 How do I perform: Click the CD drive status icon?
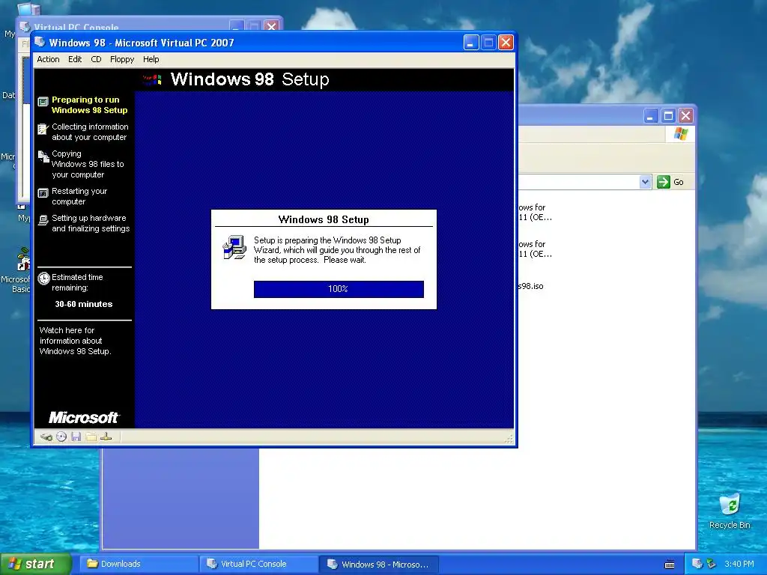(x=61, y=436)
